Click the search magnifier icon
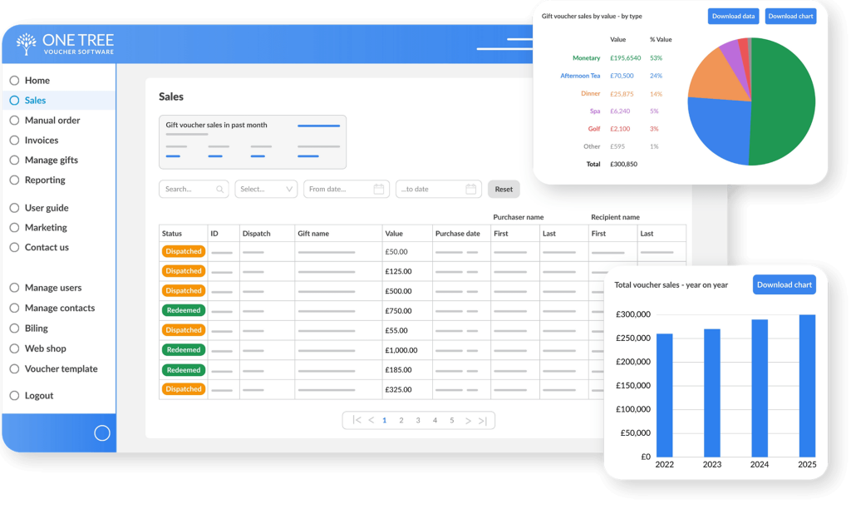The width and height of the screenshot is (851, 509). click(x=219, y=189)
